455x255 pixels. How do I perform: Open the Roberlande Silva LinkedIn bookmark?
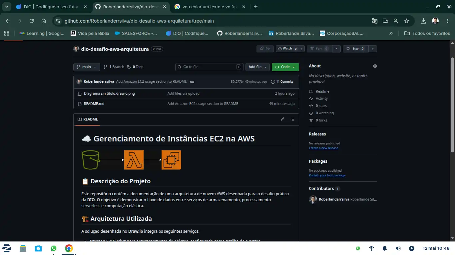pos(291,33)
